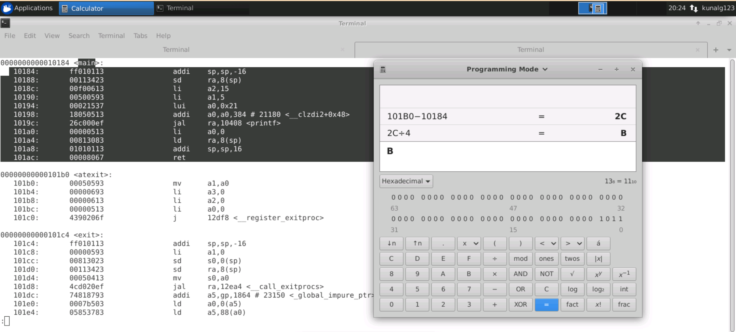
Task: Click the subscript ↓n button
Action: click(391, 243)
